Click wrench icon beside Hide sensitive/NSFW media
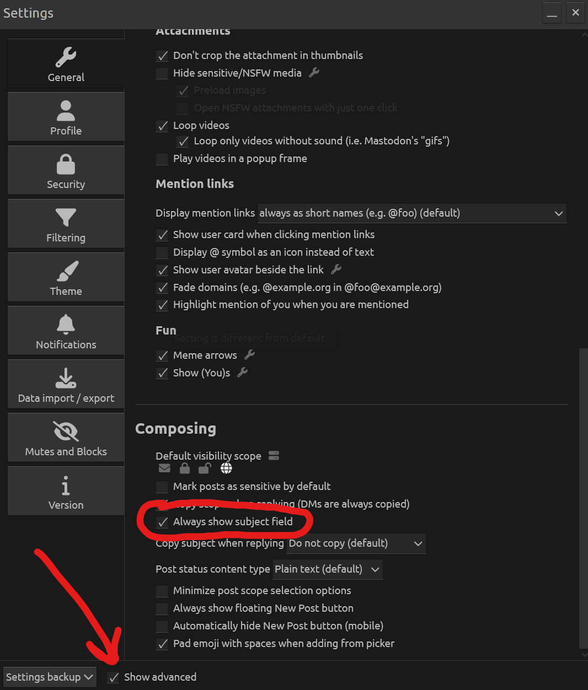 click(314, 72)
